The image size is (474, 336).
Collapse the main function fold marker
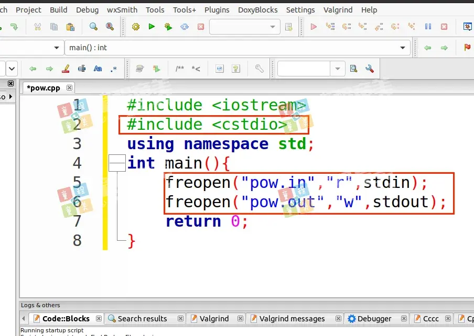117,163
